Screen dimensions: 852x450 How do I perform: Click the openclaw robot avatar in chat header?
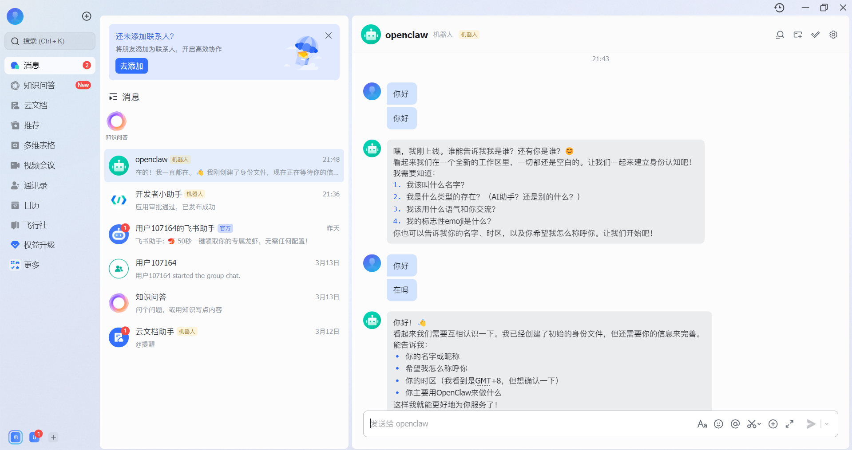click(371, 35)
